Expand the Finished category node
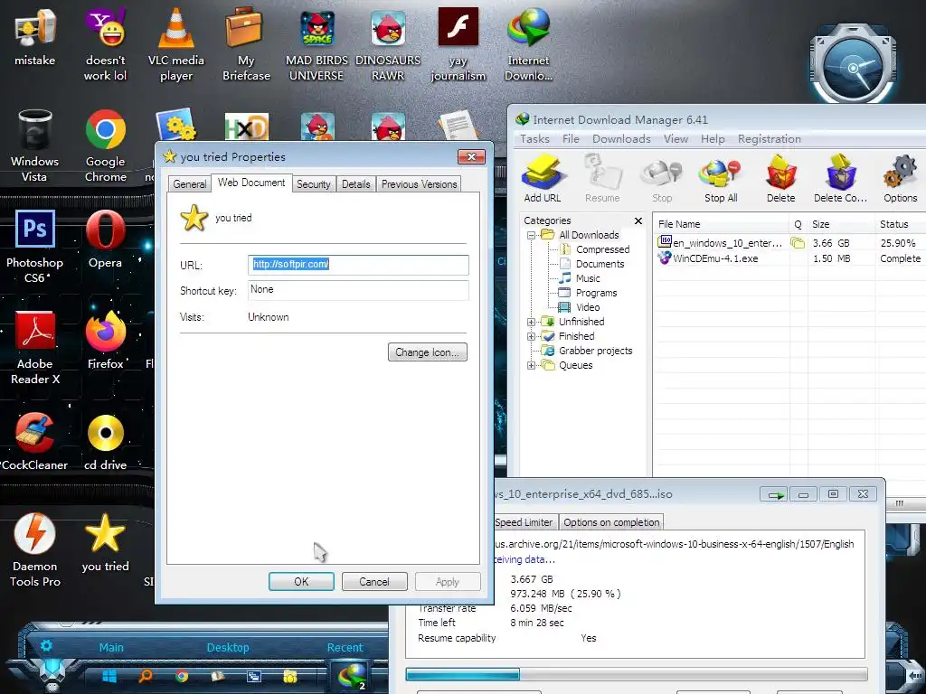Image resolution: width=926 pixels, height=694 pixels. pyautogui.click(x=531, y=336)
